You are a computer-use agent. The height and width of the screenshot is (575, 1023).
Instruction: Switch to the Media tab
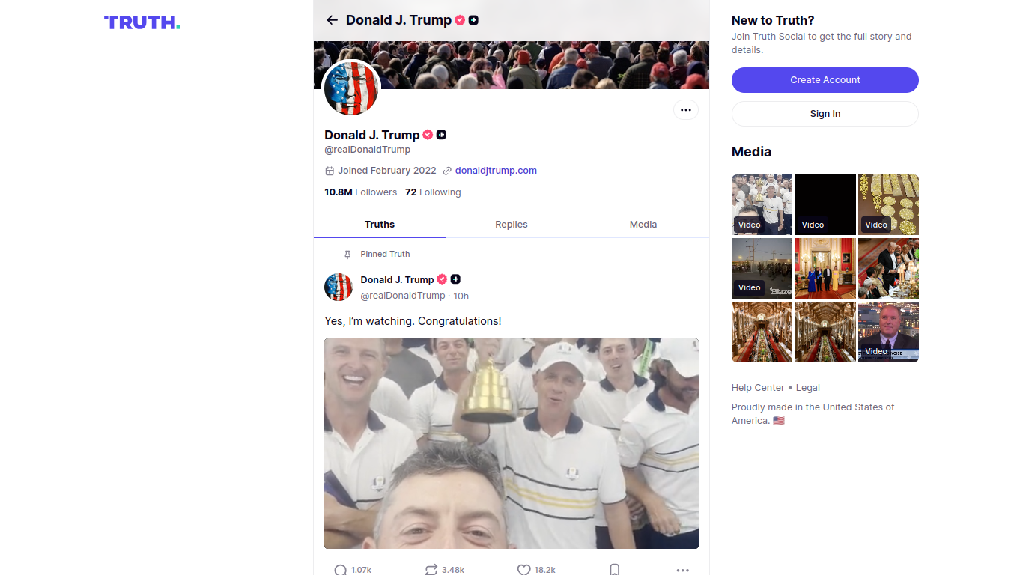coord(643,225)
